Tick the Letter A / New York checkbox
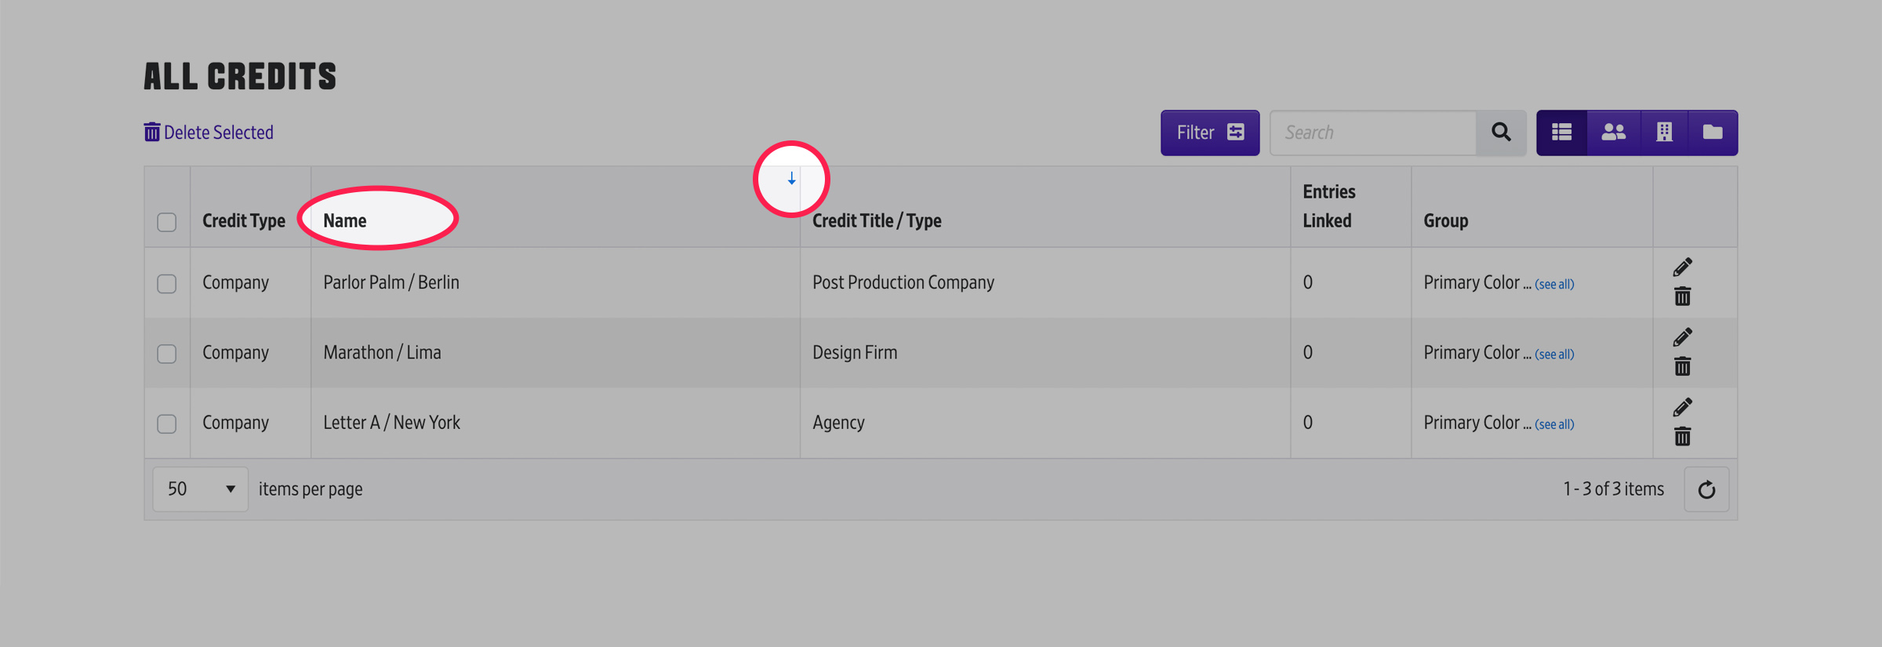 [x=167, y=423]
